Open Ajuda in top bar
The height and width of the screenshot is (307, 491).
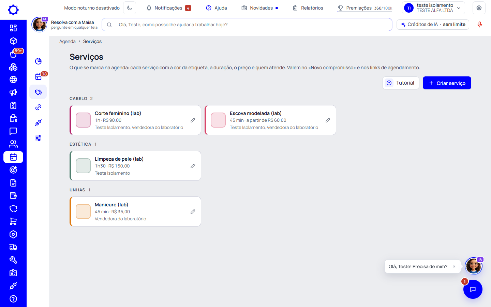[x=217, y=8]
